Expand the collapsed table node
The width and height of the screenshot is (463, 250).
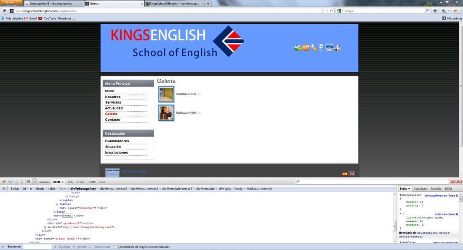click(57, 204)
